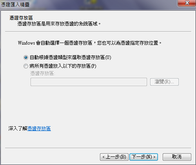Click the left arrow on the 上一步 button
196x165 pixels.
pos(103,157)
